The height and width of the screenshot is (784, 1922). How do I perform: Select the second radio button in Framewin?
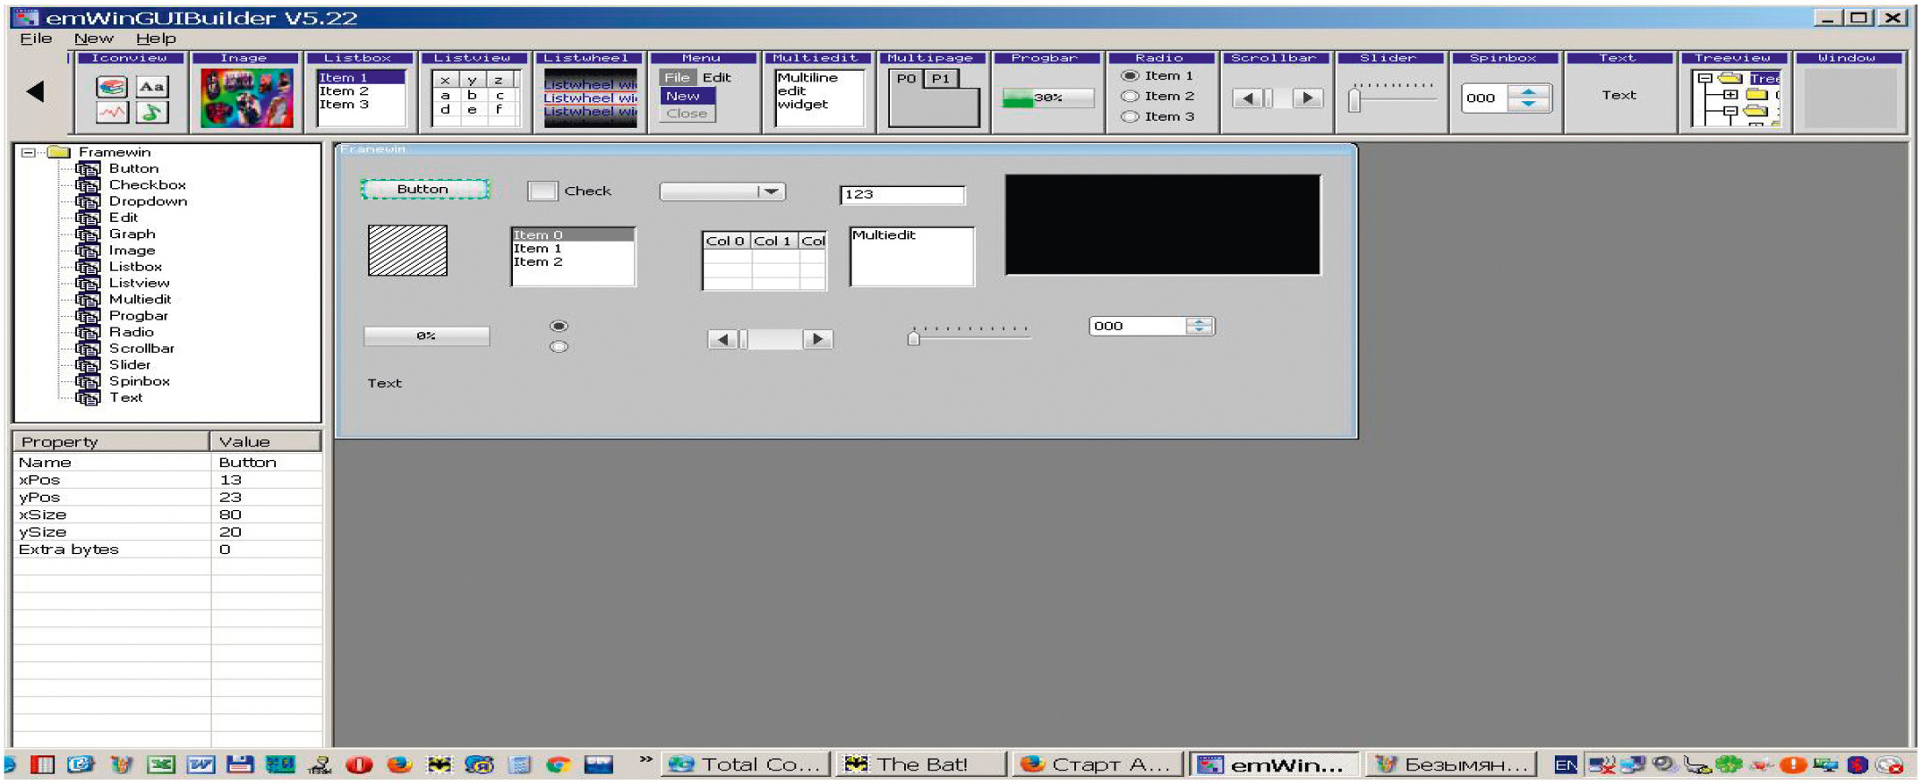559,347
